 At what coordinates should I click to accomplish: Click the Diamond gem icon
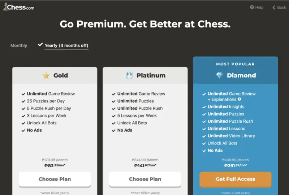pos(220,75)
